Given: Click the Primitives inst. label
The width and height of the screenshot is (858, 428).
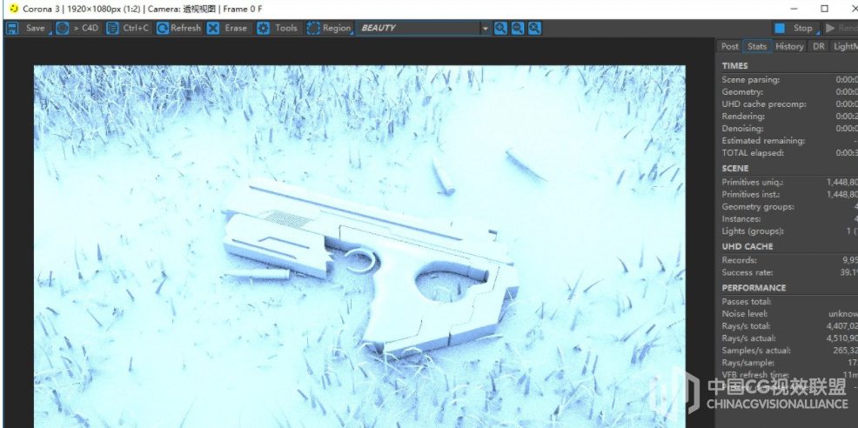Looking at the screenshot, I should [x=751, y=194].
